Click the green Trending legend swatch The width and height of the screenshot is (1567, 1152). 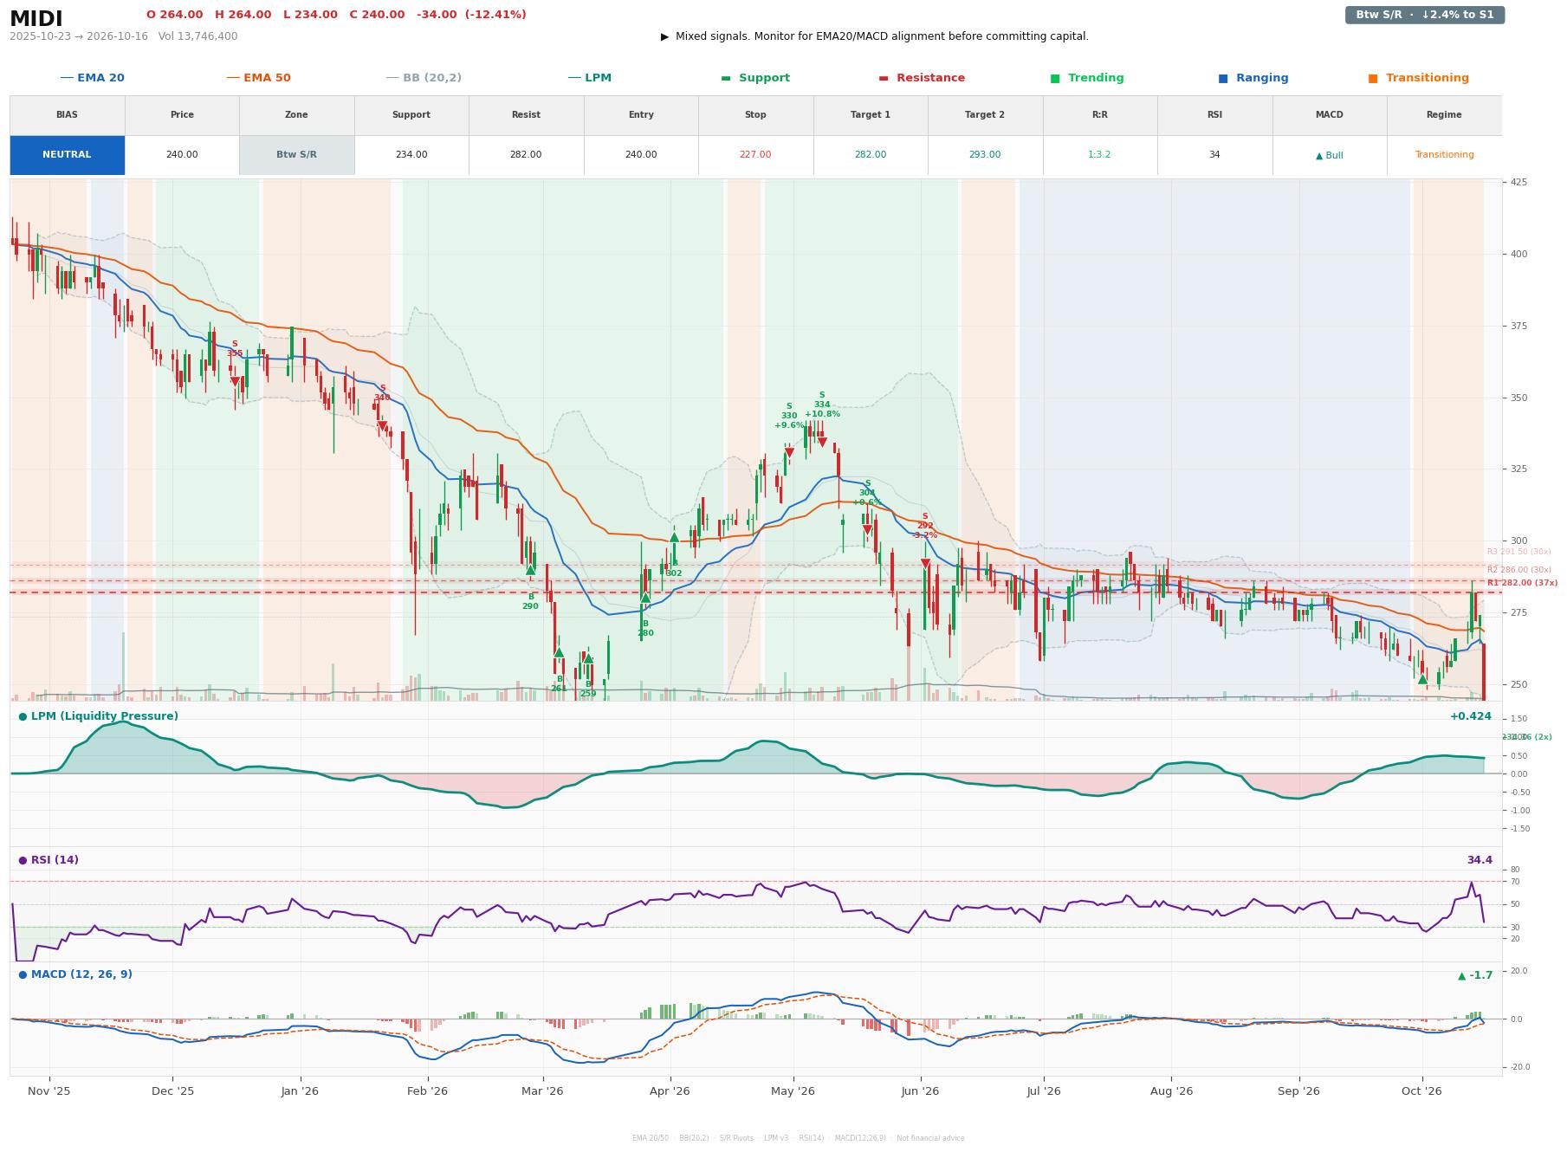tap(1055, 79)
